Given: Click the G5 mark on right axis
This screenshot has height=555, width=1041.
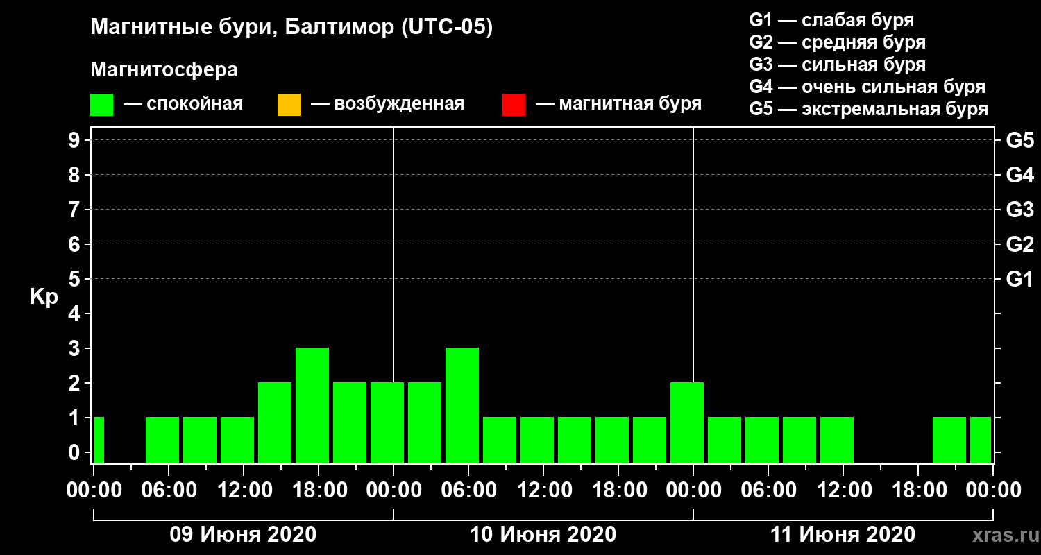Looking at the screenshot, I should 1019,140.
